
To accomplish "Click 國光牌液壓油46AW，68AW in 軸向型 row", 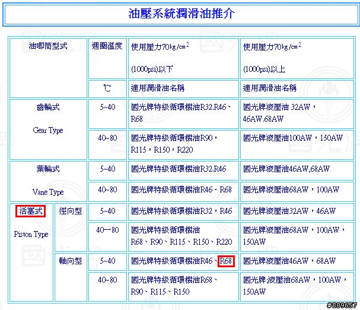I will tap(297, 262).
